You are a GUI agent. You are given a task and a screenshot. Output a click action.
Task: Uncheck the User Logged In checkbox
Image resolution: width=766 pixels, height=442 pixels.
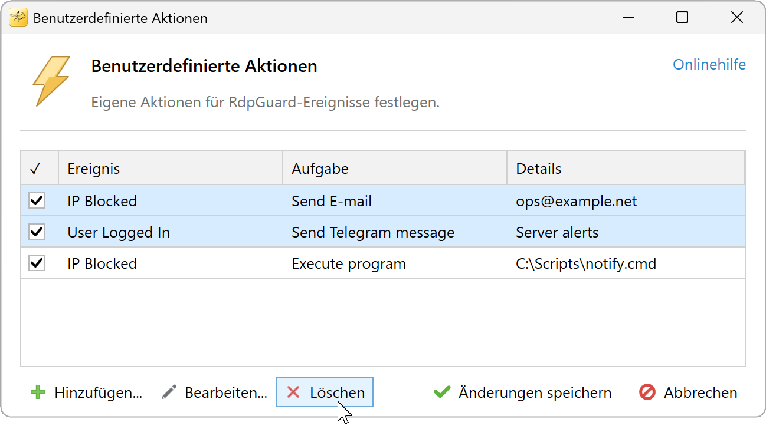(x=37, y=232)
